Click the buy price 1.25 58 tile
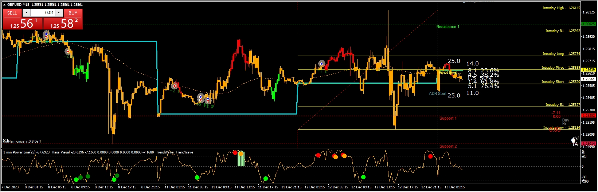Viewport: 598px width, 192px height. (x=63, y=23)
